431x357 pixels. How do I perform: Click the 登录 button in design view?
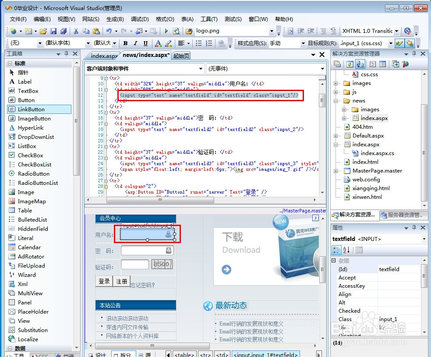click(x=104, y=281)
